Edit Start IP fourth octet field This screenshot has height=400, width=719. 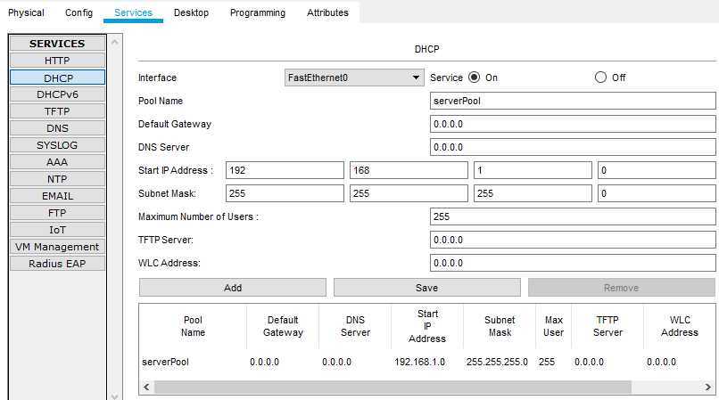coord(657,170)
